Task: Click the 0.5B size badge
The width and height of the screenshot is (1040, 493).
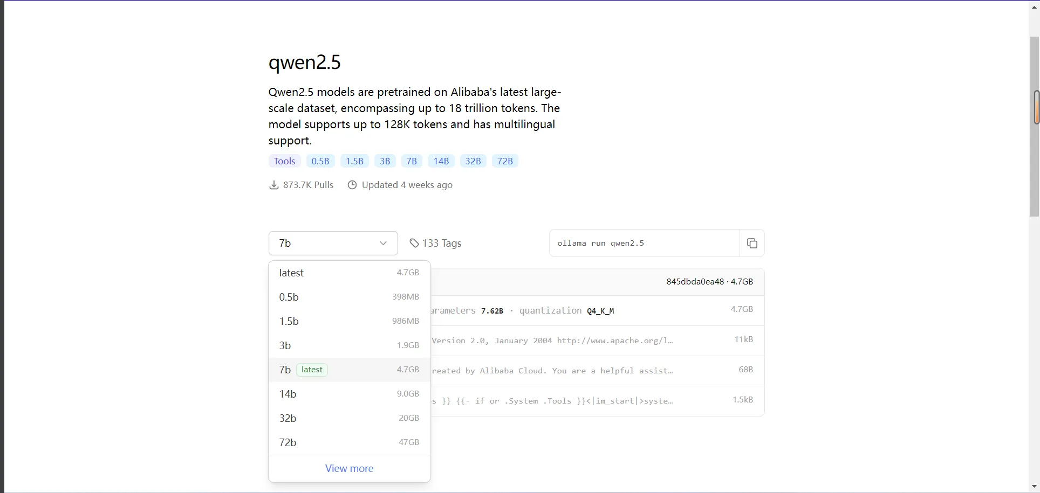Action: coord(320,161)
